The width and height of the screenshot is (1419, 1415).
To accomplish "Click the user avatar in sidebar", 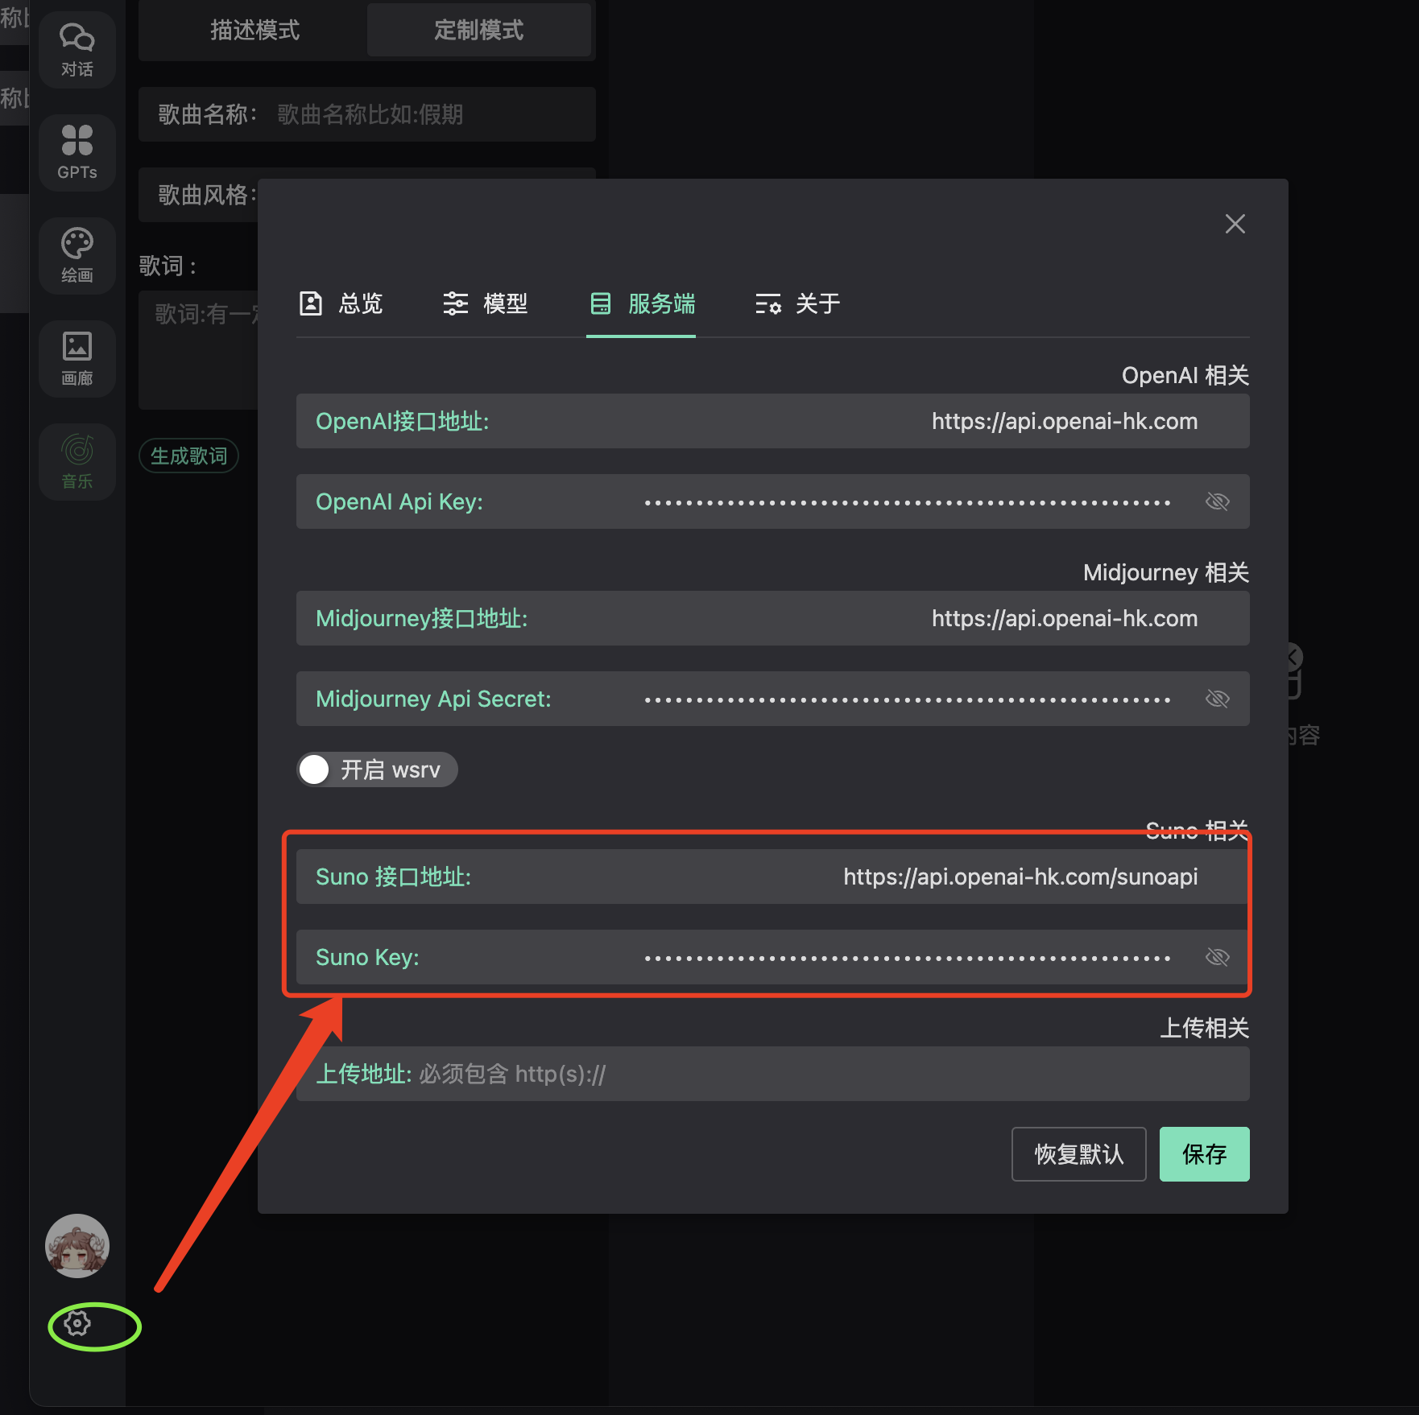I will tap(77, 1245).
